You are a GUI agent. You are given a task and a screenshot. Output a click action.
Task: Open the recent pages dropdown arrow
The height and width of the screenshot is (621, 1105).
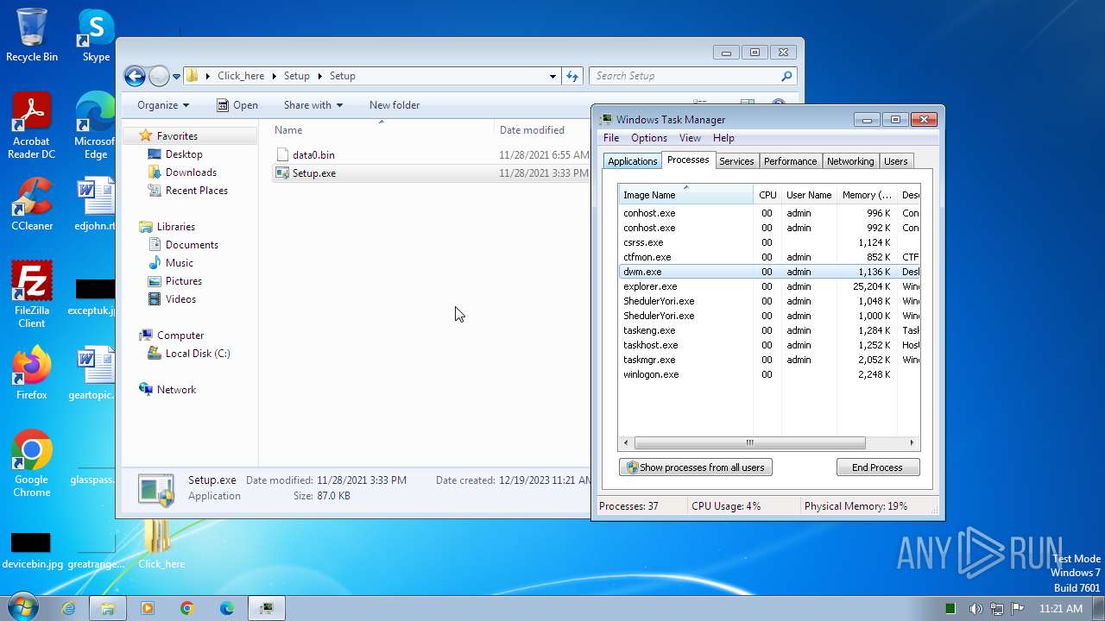point(176,76)
